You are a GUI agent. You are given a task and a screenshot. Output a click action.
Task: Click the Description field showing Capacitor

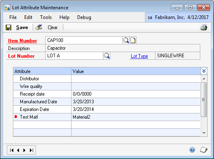123,48
